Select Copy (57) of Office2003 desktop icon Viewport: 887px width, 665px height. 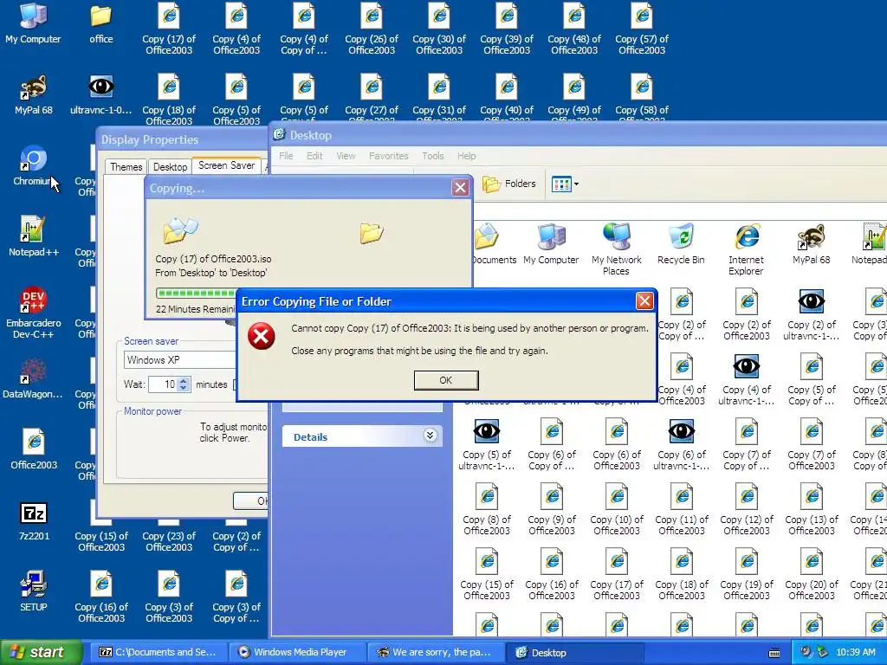[x=642, y=29]
